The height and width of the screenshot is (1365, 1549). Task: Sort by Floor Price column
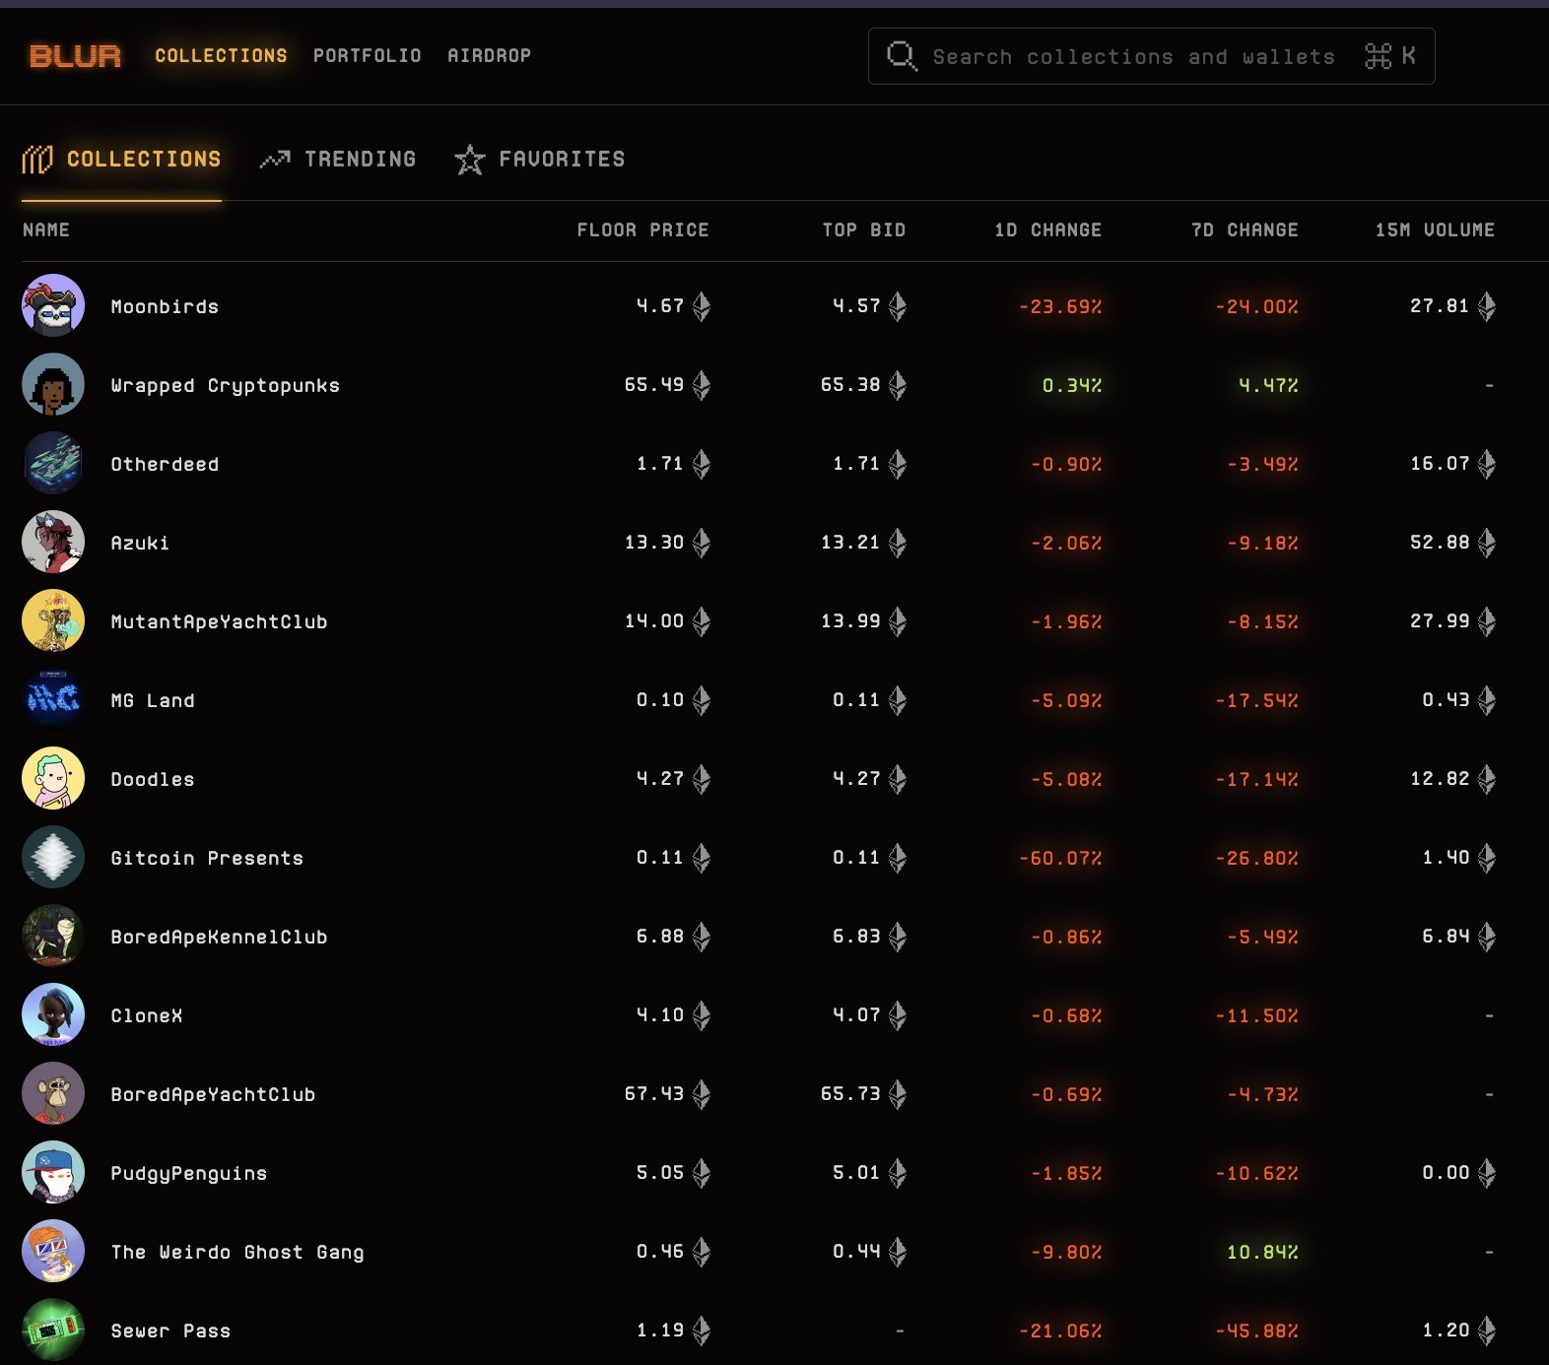point(642,230)
